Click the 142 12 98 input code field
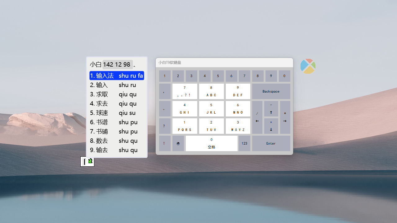This screenshot has width=397, height=223. pyautogui.click(x=117, y=64)
